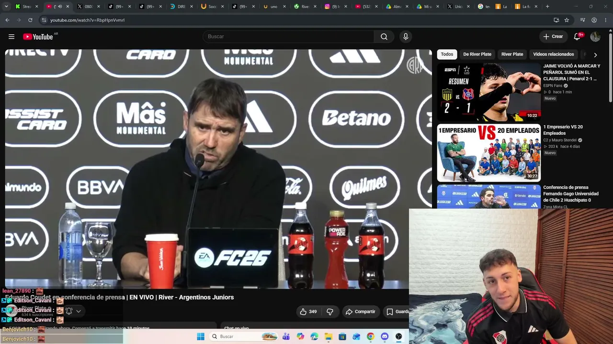This screenshot has width=613, height=344.
Task: Open Outlook from the taskbar
Action: 356,336
